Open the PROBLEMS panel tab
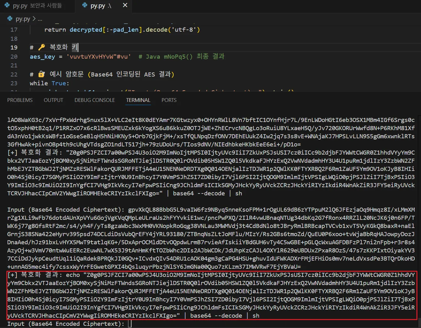Viewport: 421px width, 328px height. [x=20, y=100]
